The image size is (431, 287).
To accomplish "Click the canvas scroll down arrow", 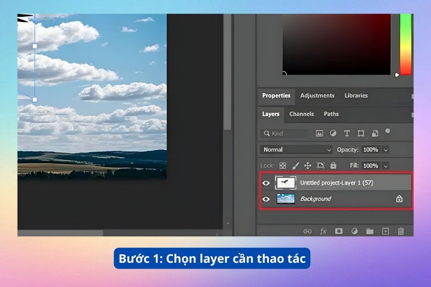I will [x=228, y=223].
